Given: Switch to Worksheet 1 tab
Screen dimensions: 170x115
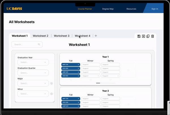Looking at the screenshot, I should pos(20,36).
